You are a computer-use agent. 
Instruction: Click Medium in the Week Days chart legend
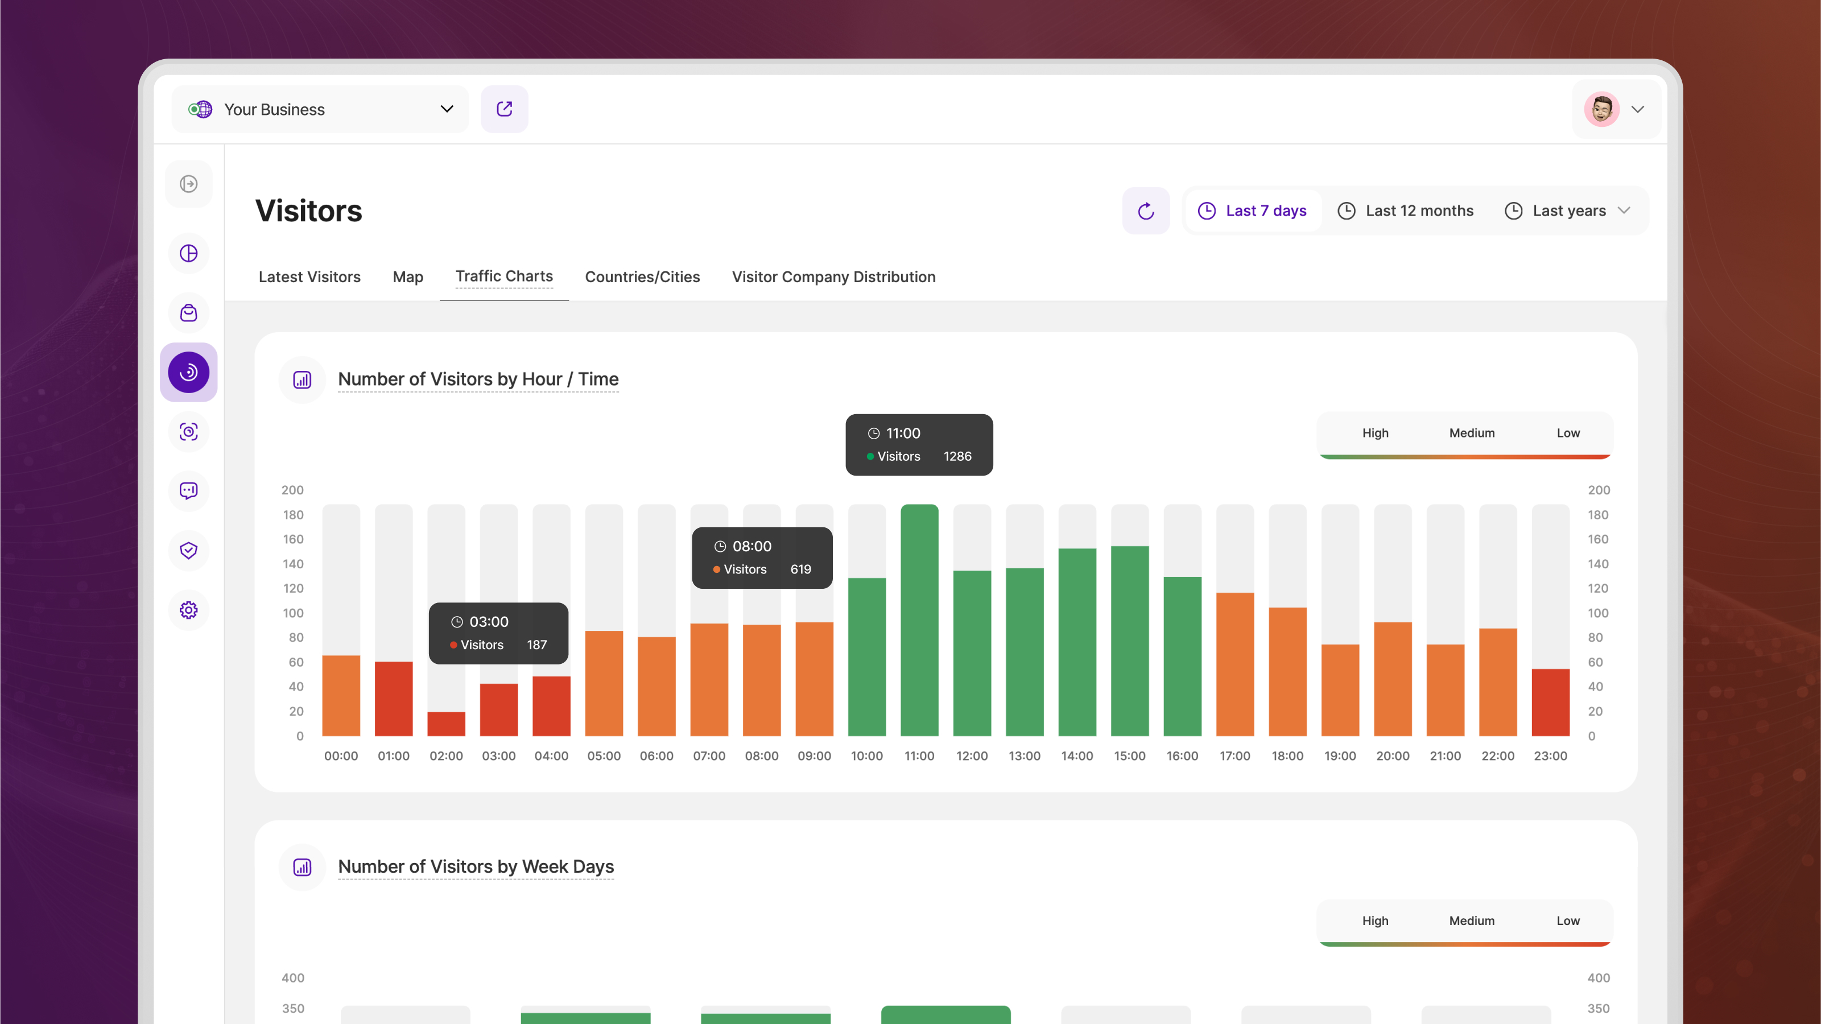pos(1472,920)
